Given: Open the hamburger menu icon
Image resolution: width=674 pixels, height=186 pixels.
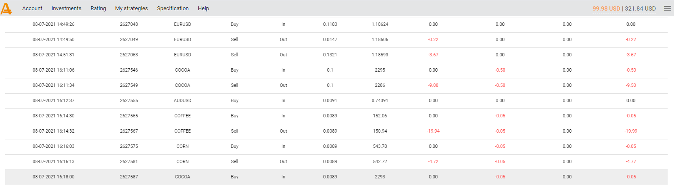Looking at the screenshot, I should click(667, 8).
